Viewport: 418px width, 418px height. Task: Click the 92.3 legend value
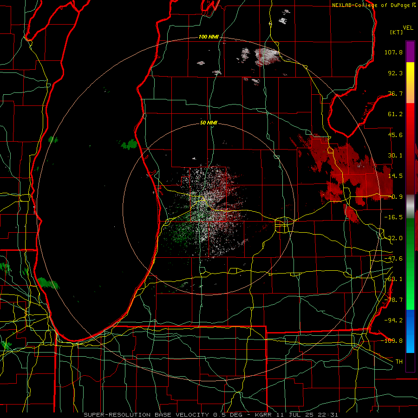(395, 73)
